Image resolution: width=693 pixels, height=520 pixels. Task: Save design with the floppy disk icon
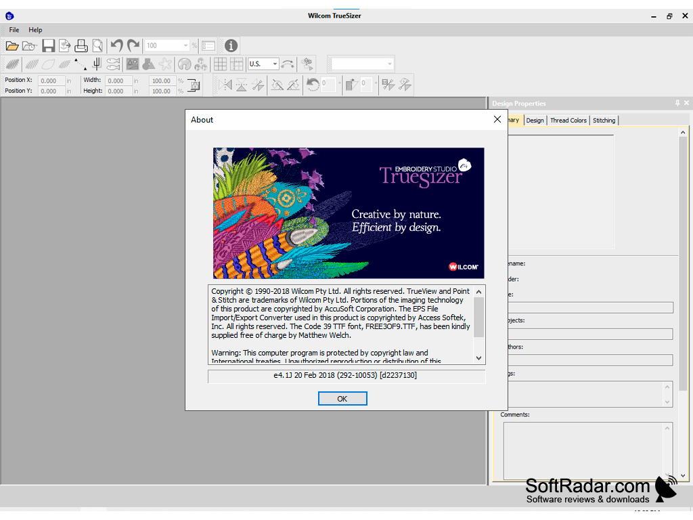pos(48,45)
